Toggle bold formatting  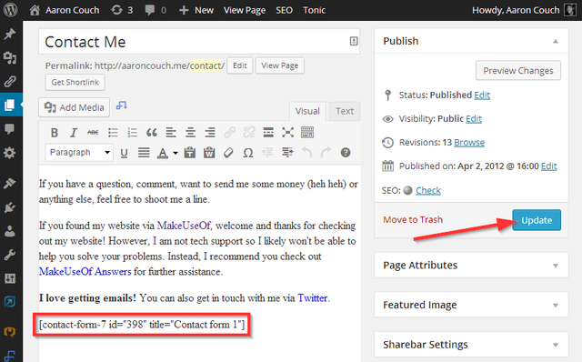[55, 133]
